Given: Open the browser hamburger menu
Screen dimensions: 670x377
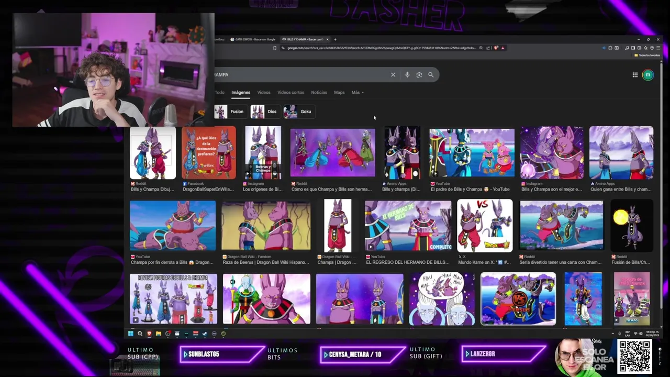Looking at the screenshot, I should (x=658, y=48).
